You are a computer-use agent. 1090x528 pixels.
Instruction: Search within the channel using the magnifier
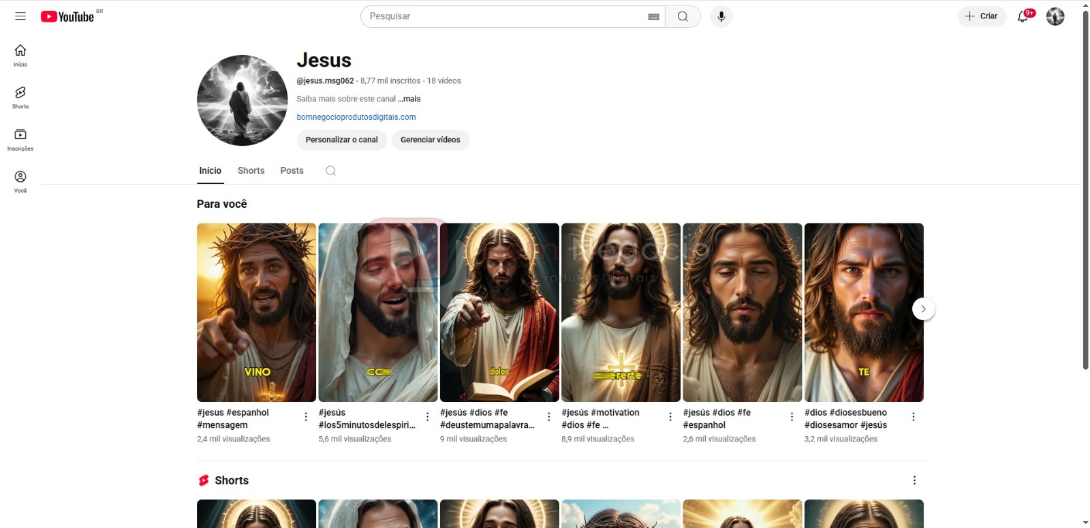pyautogui.click(x=330, y=171)
